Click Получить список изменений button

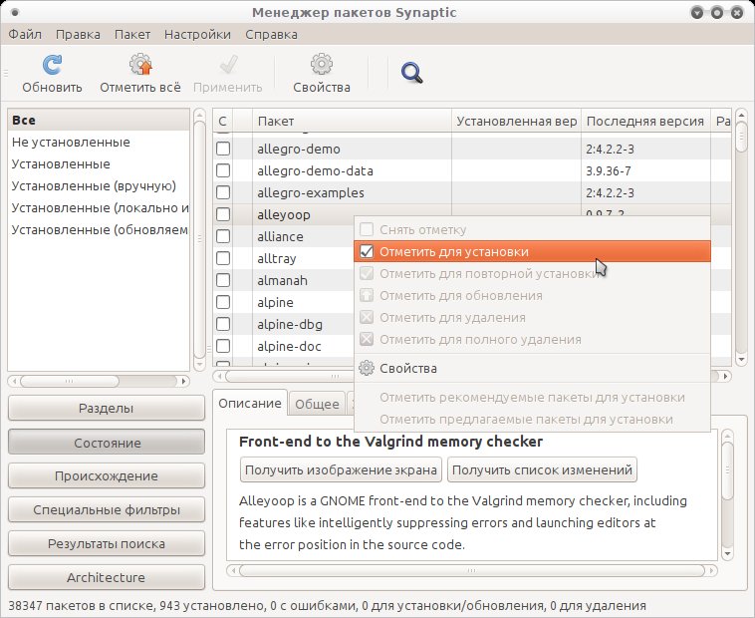[x=542, y=469]
